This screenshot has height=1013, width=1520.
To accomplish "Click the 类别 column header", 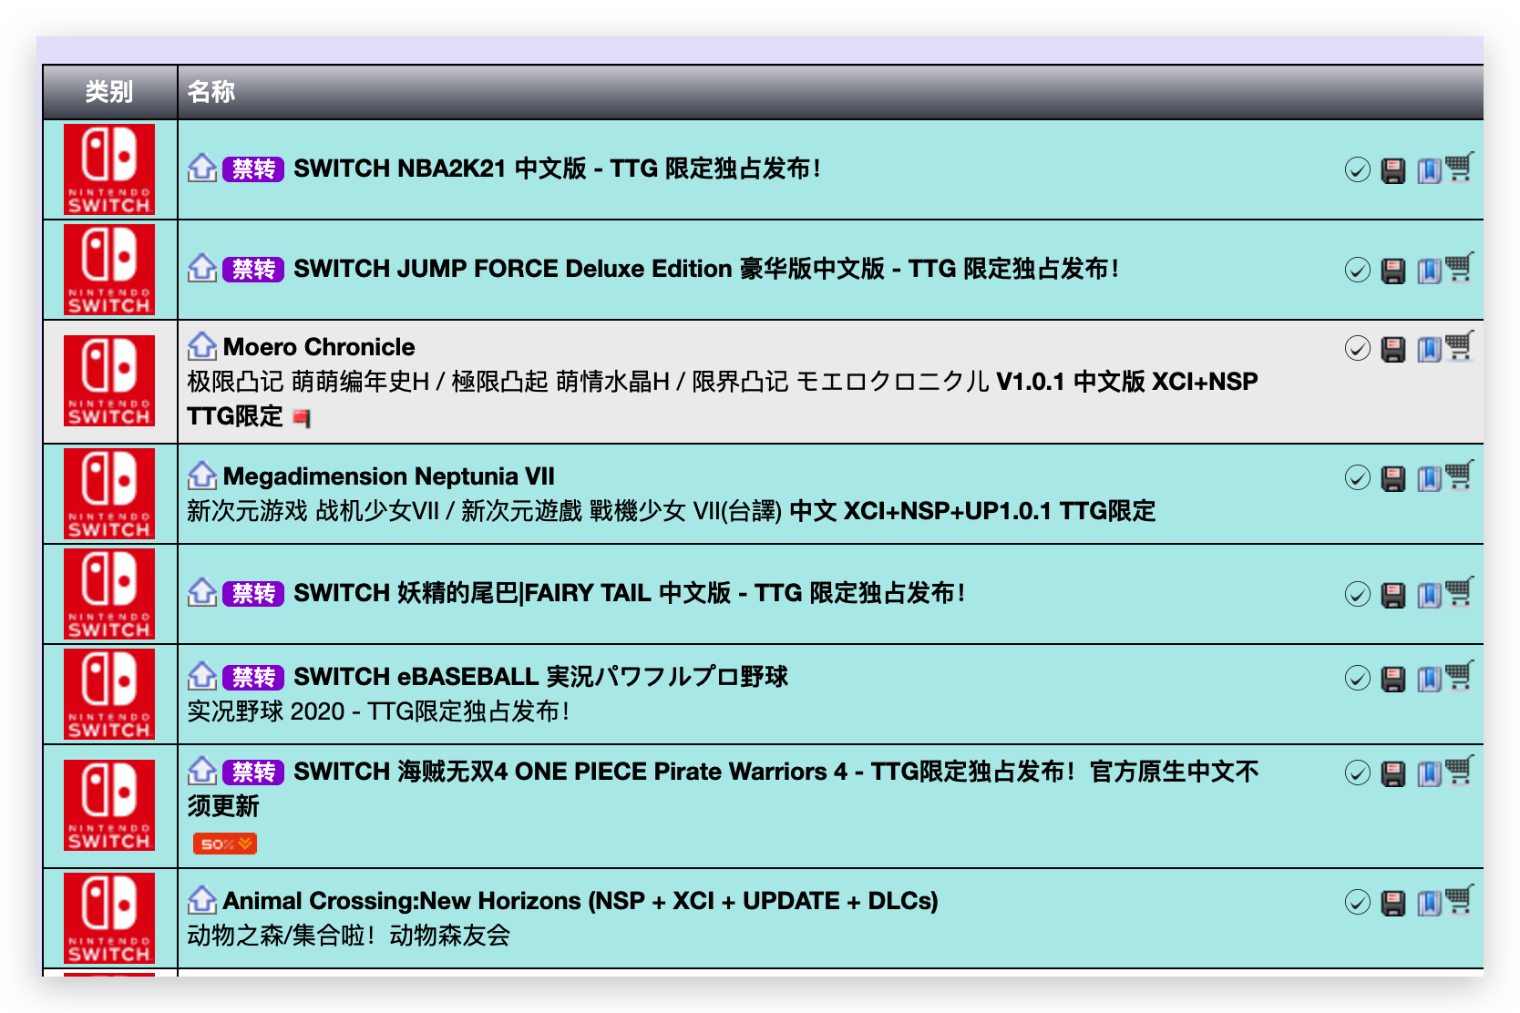I will (x=109, y=92).
